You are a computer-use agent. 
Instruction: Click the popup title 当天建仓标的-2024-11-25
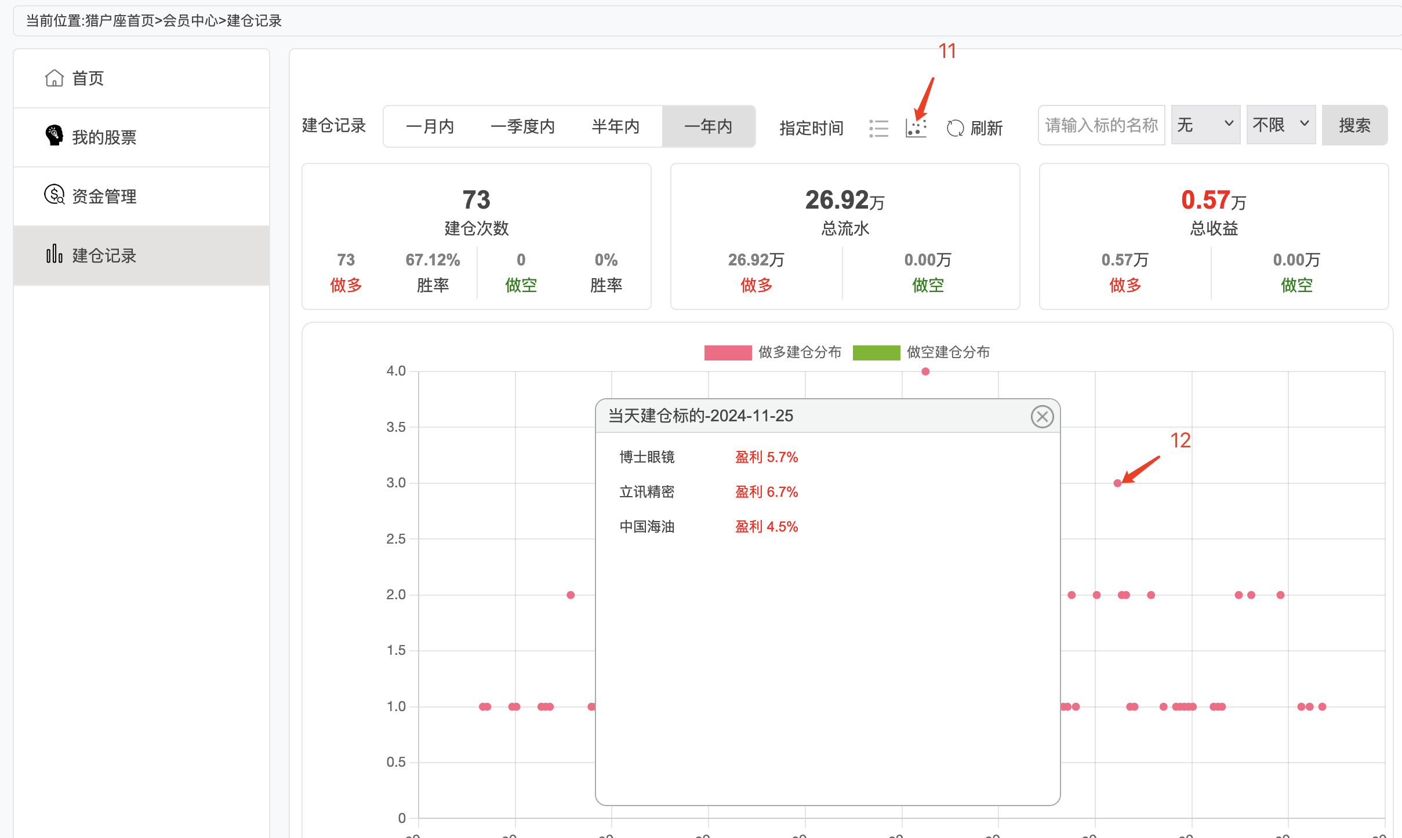coord(700,416)
